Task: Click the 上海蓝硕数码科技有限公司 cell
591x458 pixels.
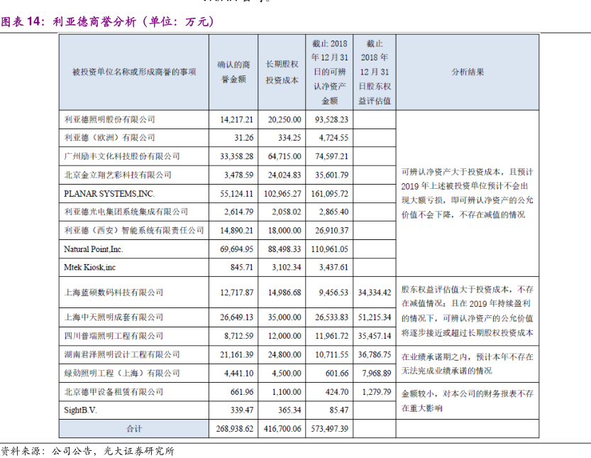Action: click(x=114, y=293)
